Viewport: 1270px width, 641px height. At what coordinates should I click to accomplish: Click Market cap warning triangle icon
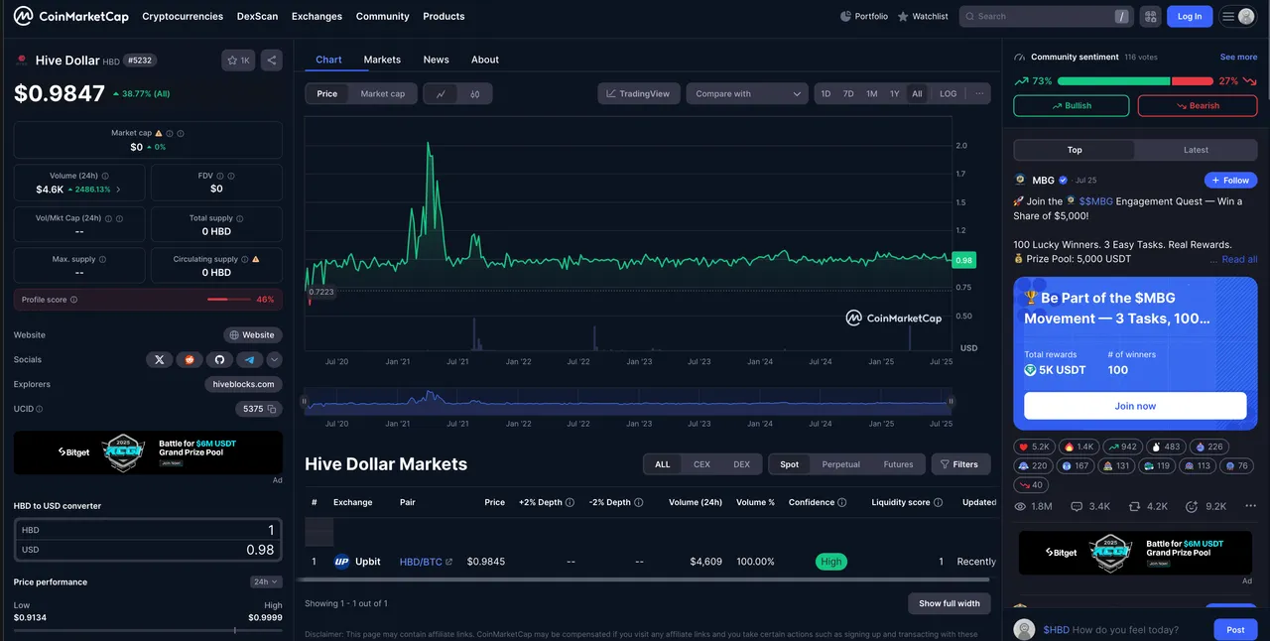tap(159, 133)
